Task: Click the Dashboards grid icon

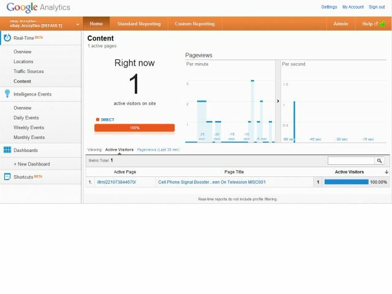Action: coord(7,150)
